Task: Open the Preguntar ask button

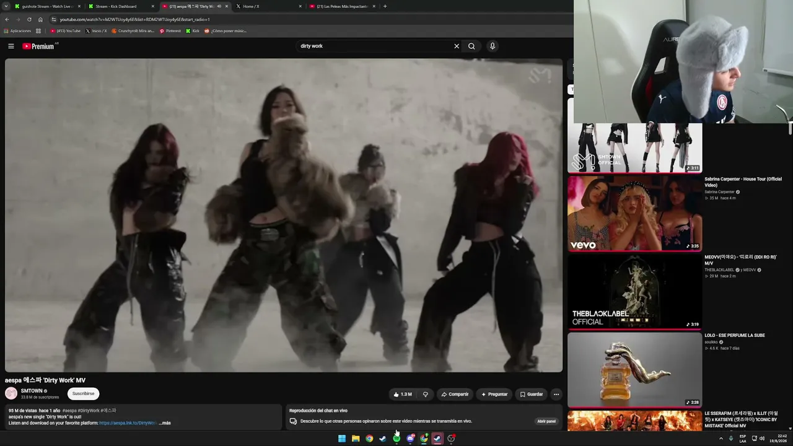Action: pos(494,394)
